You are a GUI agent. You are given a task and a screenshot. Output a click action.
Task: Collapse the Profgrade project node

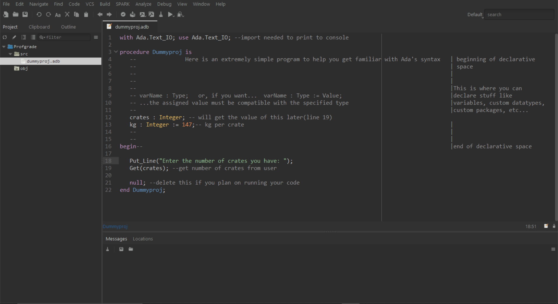coord(4,46)
